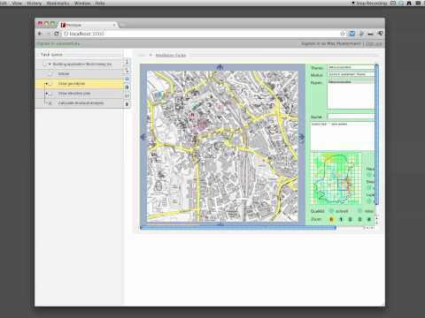Image resolution: width=425 pixels, height=318 pixels.
Task: Open the Help menu
Action: [x=100, y=4]
